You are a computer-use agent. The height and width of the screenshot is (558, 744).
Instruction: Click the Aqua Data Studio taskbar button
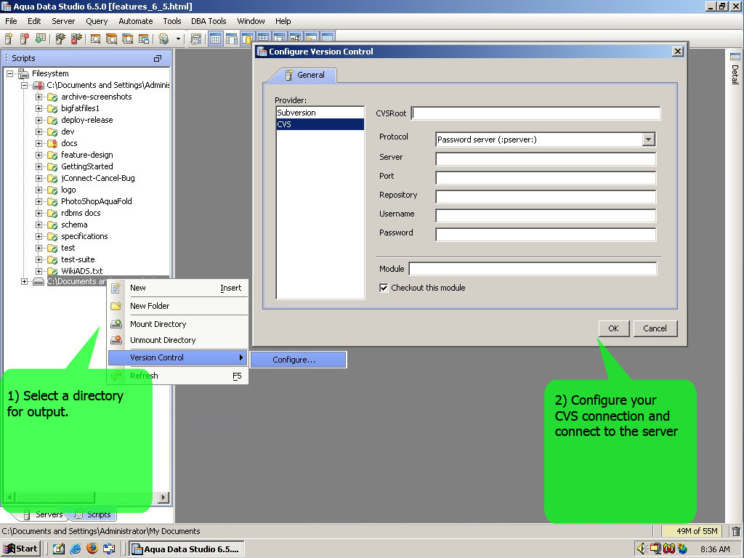click(x=187, y=549)
